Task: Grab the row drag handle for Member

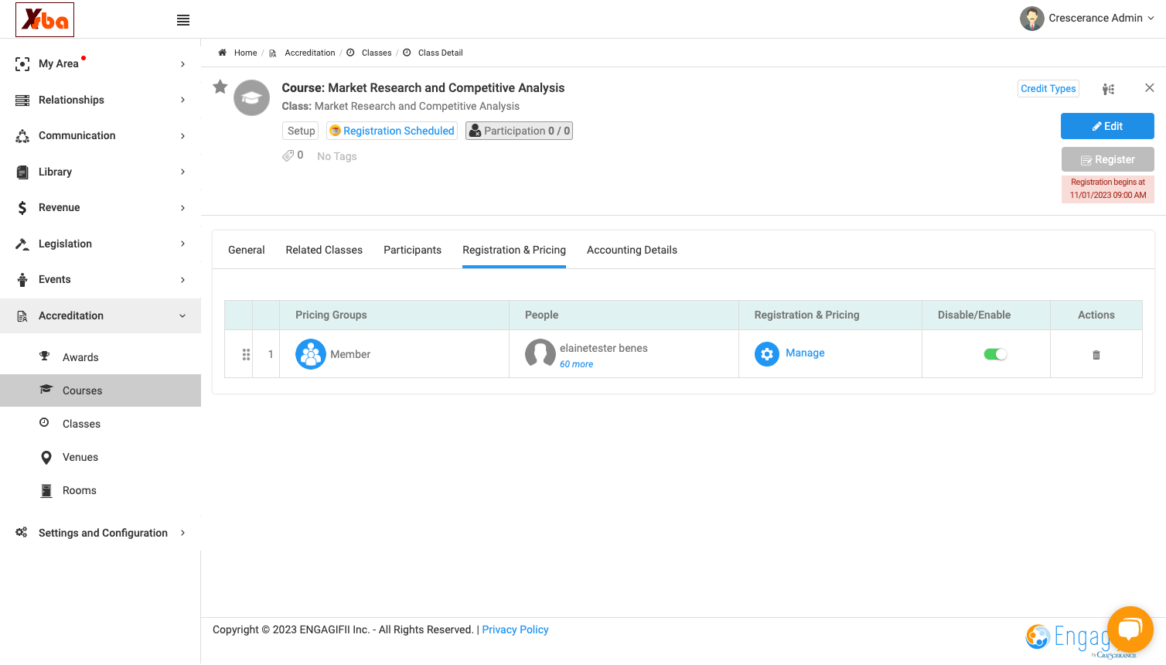Action: coord(246,354)
